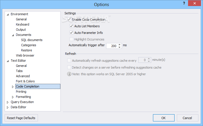
Task: Close the Options dialog
Action: [194, 3]
